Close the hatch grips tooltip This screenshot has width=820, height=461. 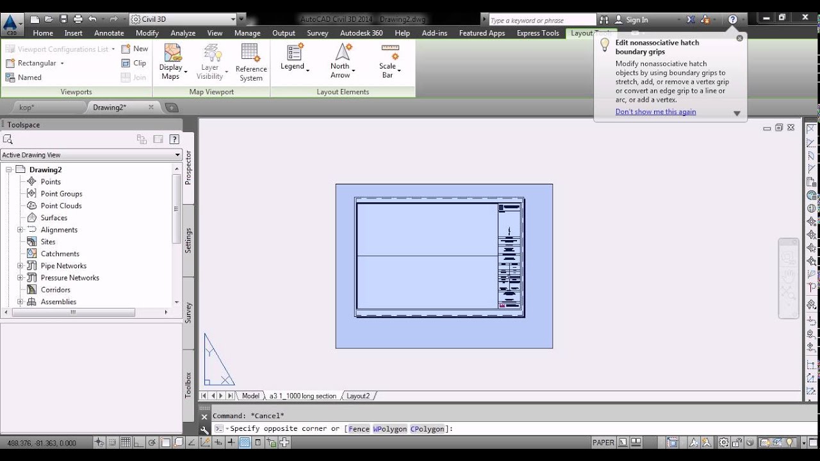[740, 38]
